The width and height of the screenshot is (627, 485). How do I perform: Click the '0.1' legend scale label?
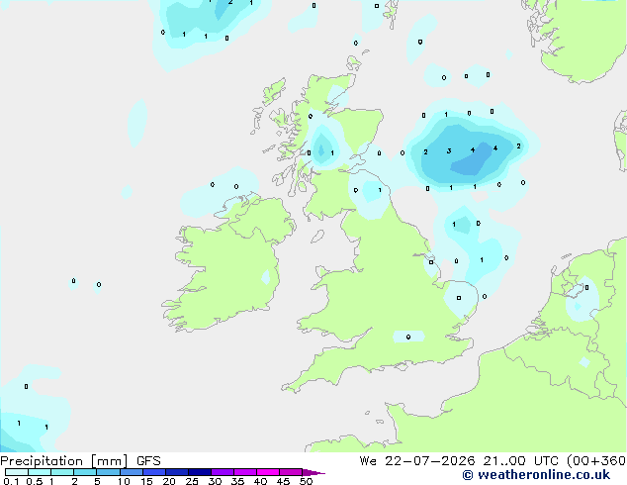point(11,481)
